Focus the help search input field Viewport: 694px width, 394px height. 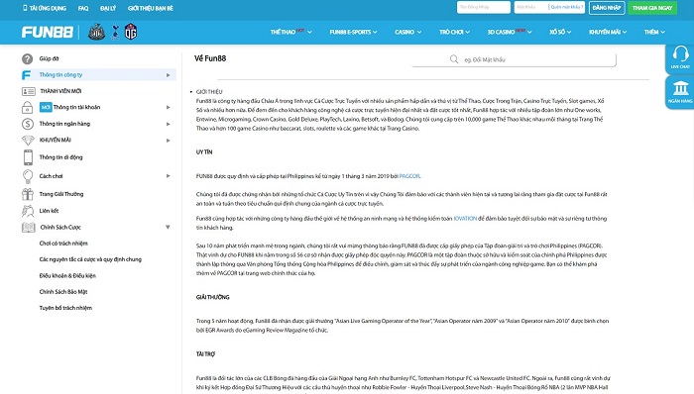pos(514,59)
